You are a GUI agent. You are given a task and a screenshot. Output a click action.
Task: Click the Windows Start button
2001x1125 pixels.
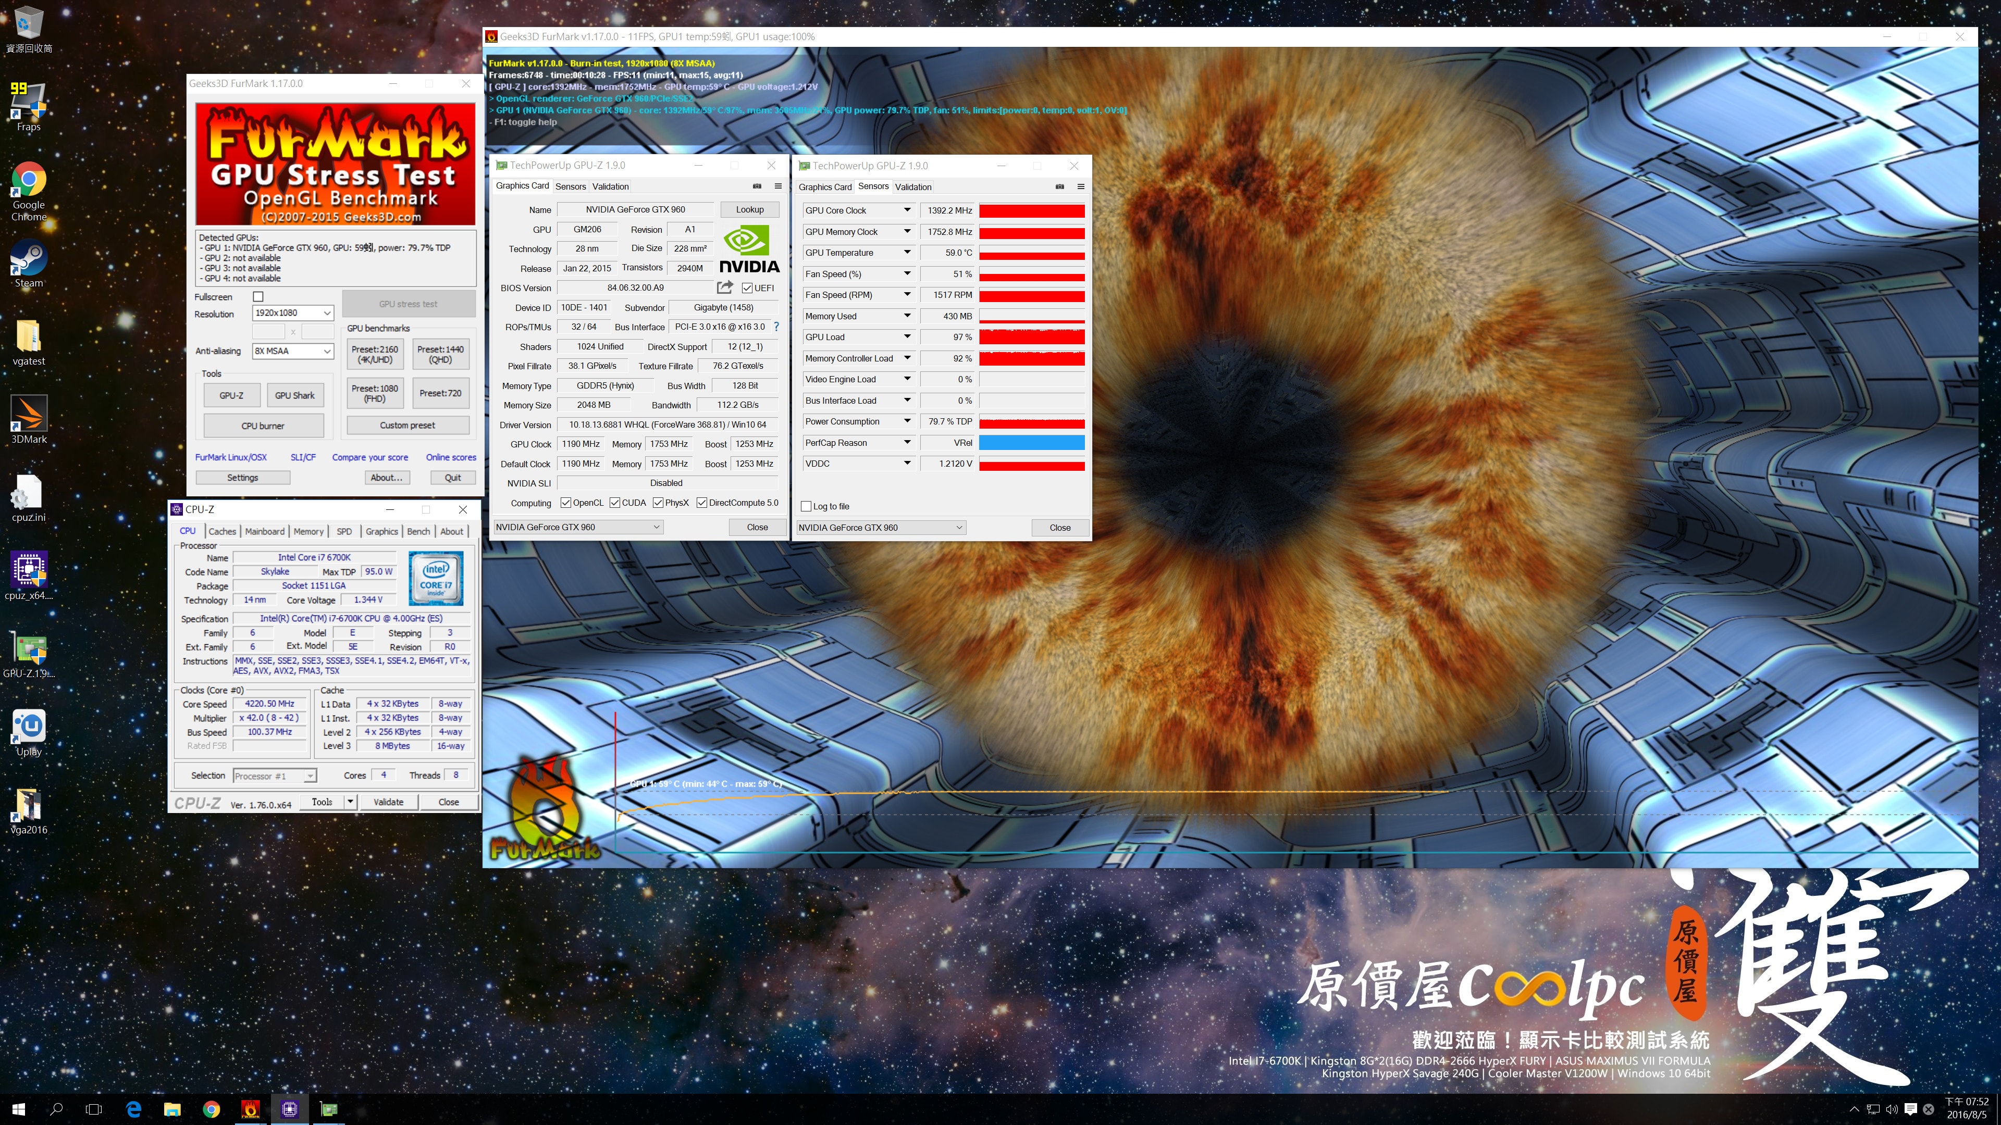19,1109
